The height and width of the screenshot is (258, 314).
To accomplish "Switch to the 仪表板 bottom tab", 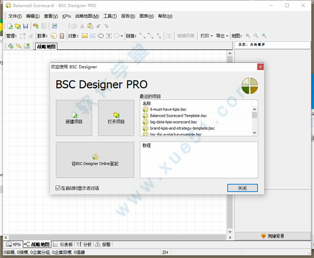I will click(x=63, y=244).
